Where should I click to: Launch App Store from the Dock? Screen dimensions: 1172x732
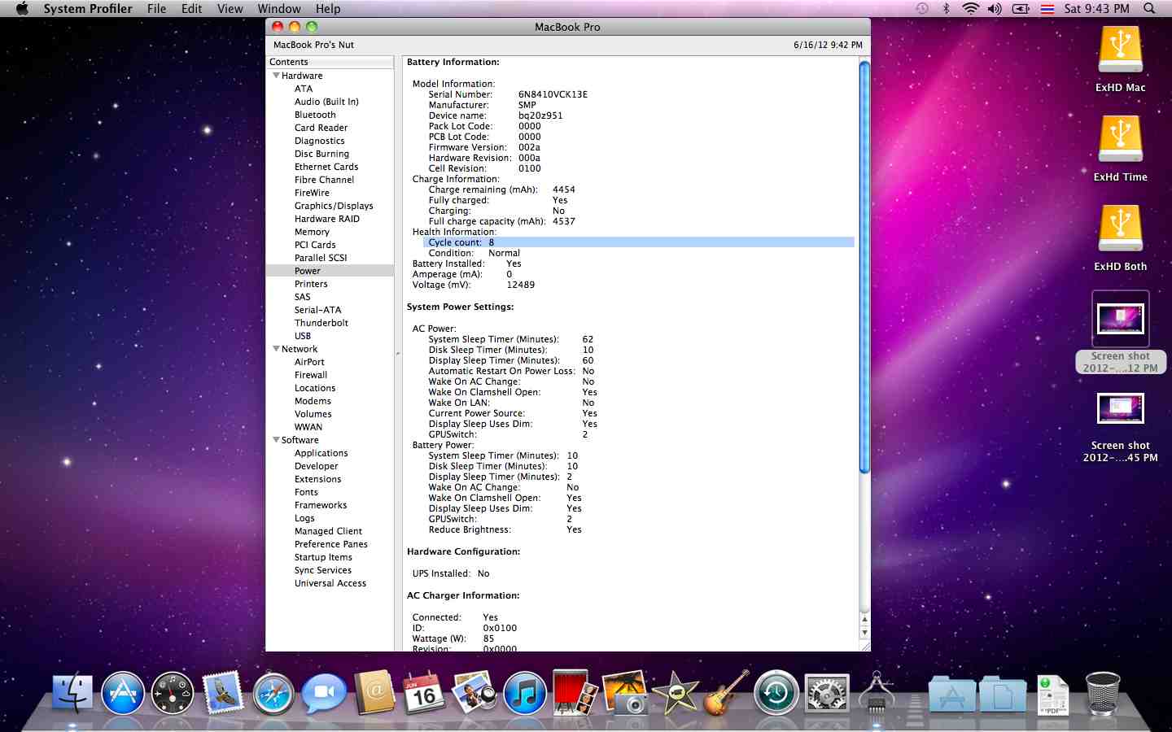pyautogui.click(x=123, y=694)
